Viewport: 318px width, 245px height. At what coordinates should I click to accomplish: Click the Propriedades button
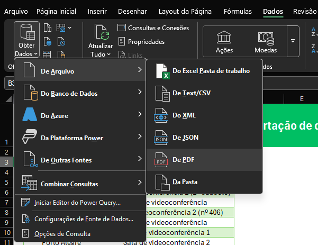click(141, 42)
